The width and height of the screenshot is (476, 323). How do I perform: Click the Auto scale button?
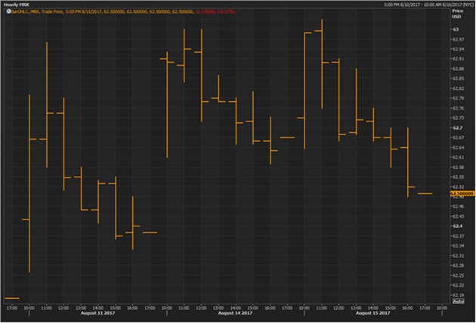(458, 302)
